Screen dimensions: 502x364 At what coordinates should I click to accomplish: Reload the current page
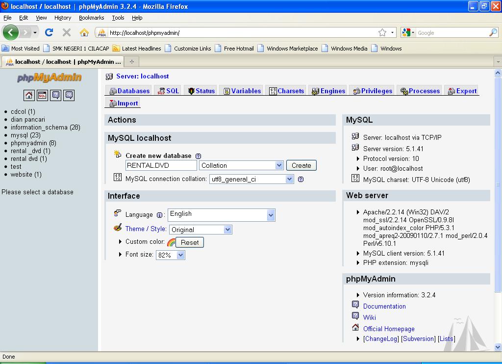(49, 32)
